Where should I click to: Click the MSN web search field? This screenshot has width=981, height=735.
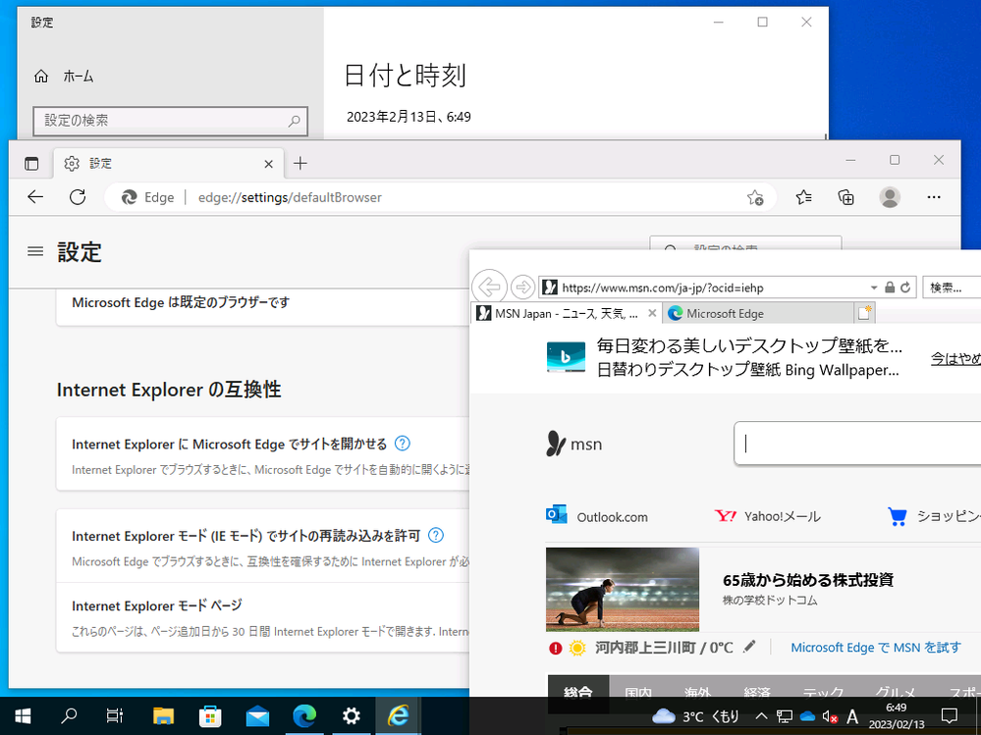857,444
